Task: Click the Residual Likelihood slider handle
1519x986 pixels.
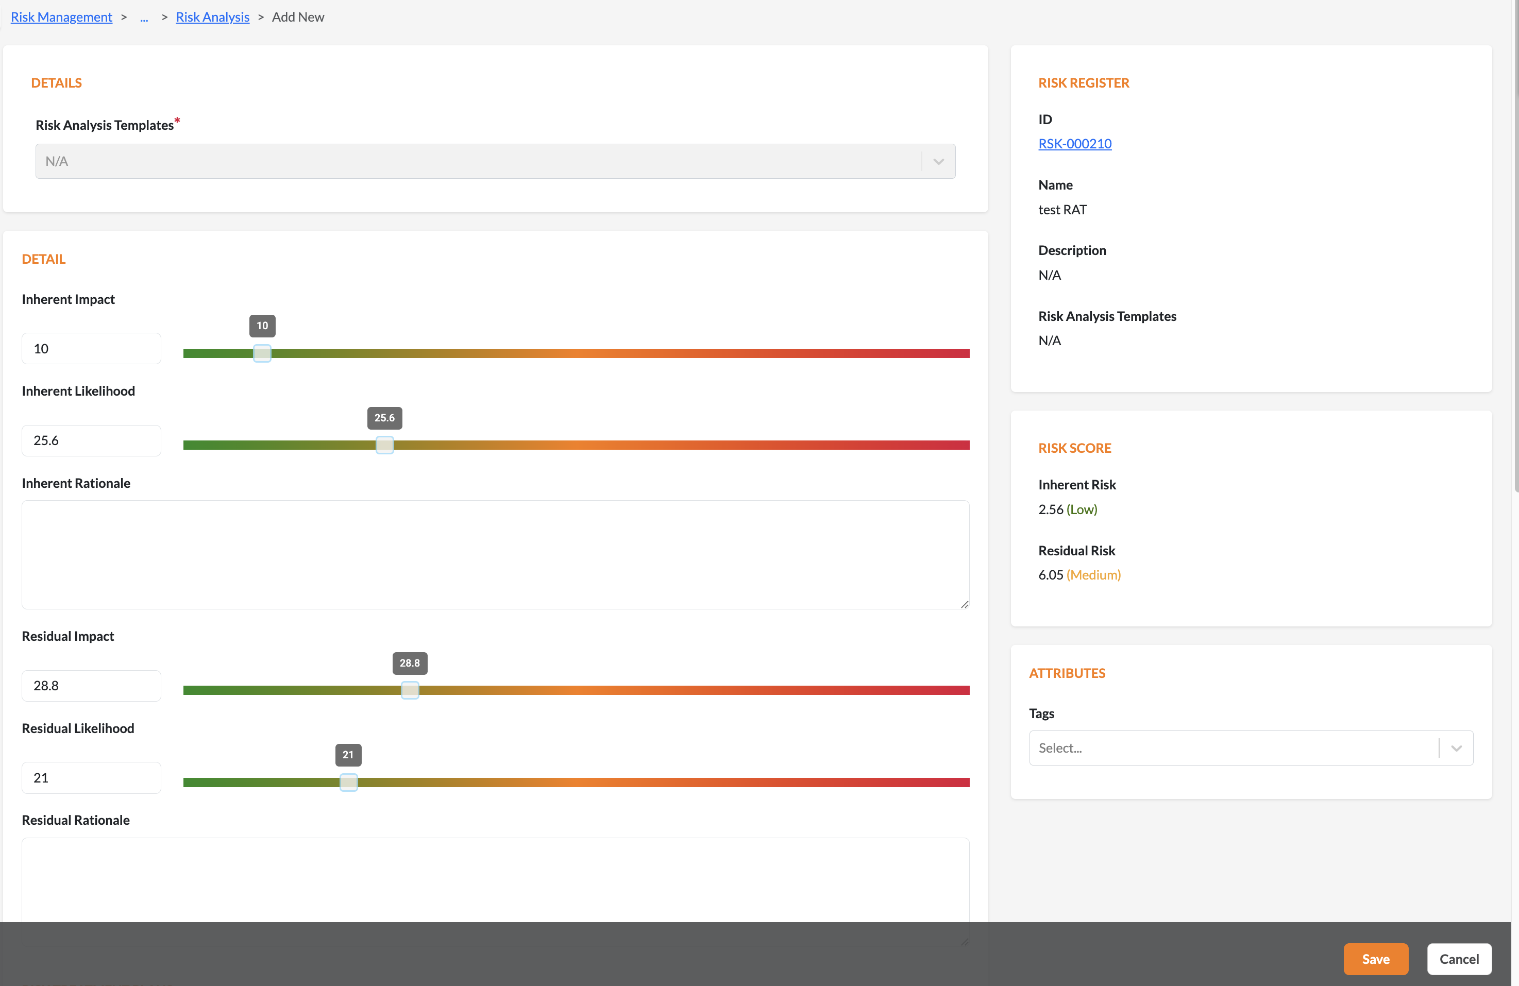Action: (x=348, y=783)
